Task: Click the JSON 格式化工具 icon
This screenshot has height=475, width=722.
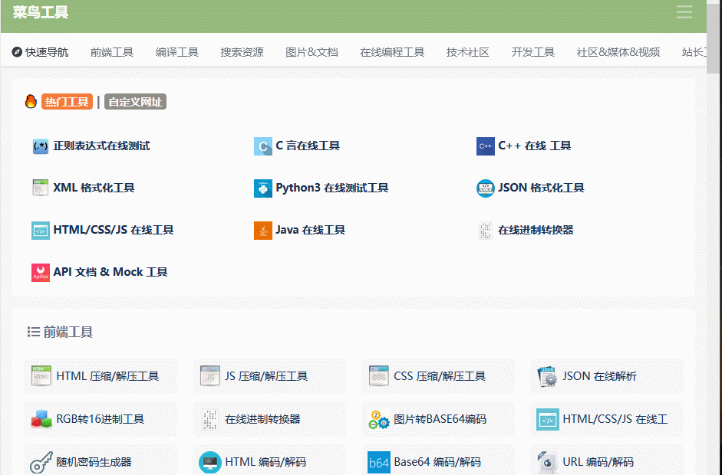Action: click(x=486, y=188)
